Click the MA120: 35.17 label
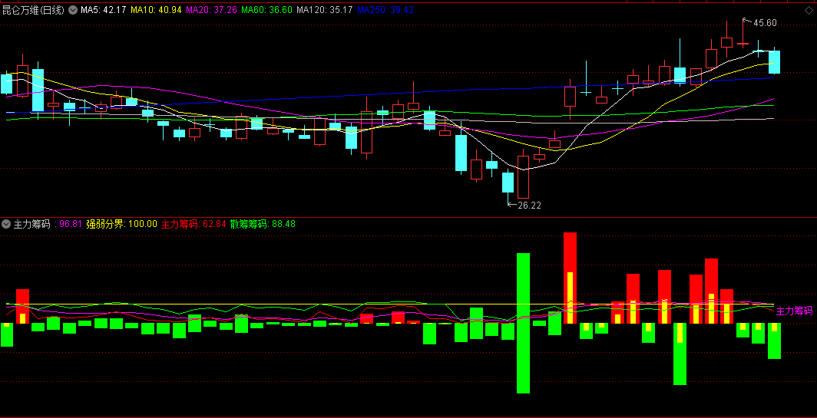817x418 pixels. point(324,10)
